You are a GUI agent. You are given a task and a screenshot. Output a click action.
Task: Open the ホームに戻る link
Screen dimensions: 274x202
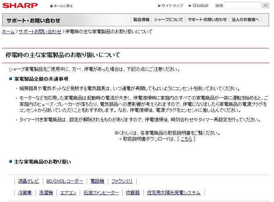point(63,6)
